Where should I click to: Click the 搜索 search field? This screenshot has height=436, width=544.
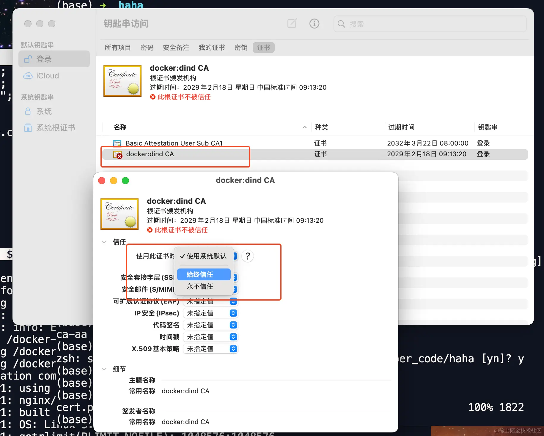430,24
